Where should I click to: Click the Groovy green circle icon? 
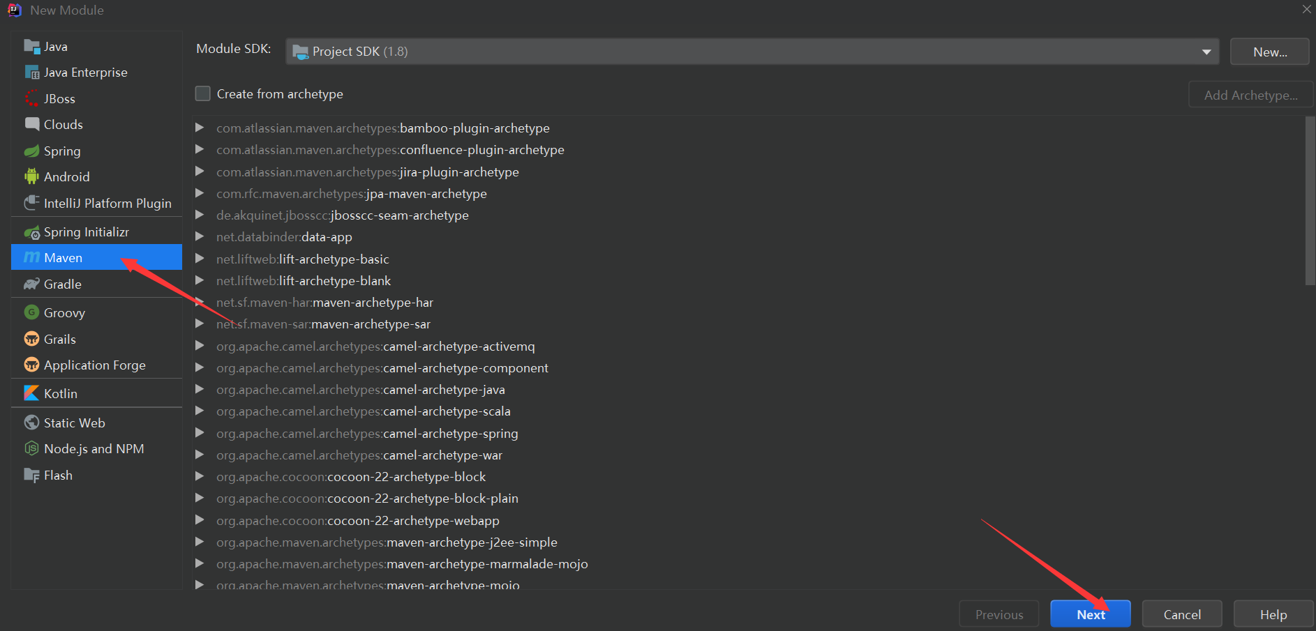point(31,312)
